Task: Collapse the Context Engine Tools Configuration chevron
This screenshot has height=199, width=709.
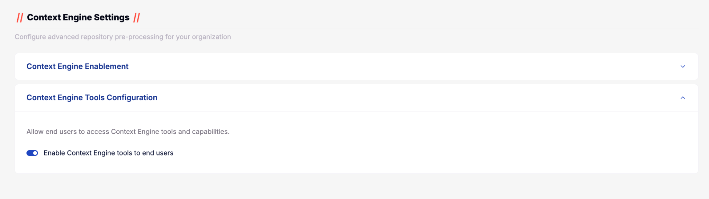Action: point(683,98)
